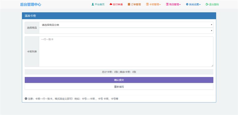Go to 支付申请 page
238x115 pixels.
coord(116,5)
